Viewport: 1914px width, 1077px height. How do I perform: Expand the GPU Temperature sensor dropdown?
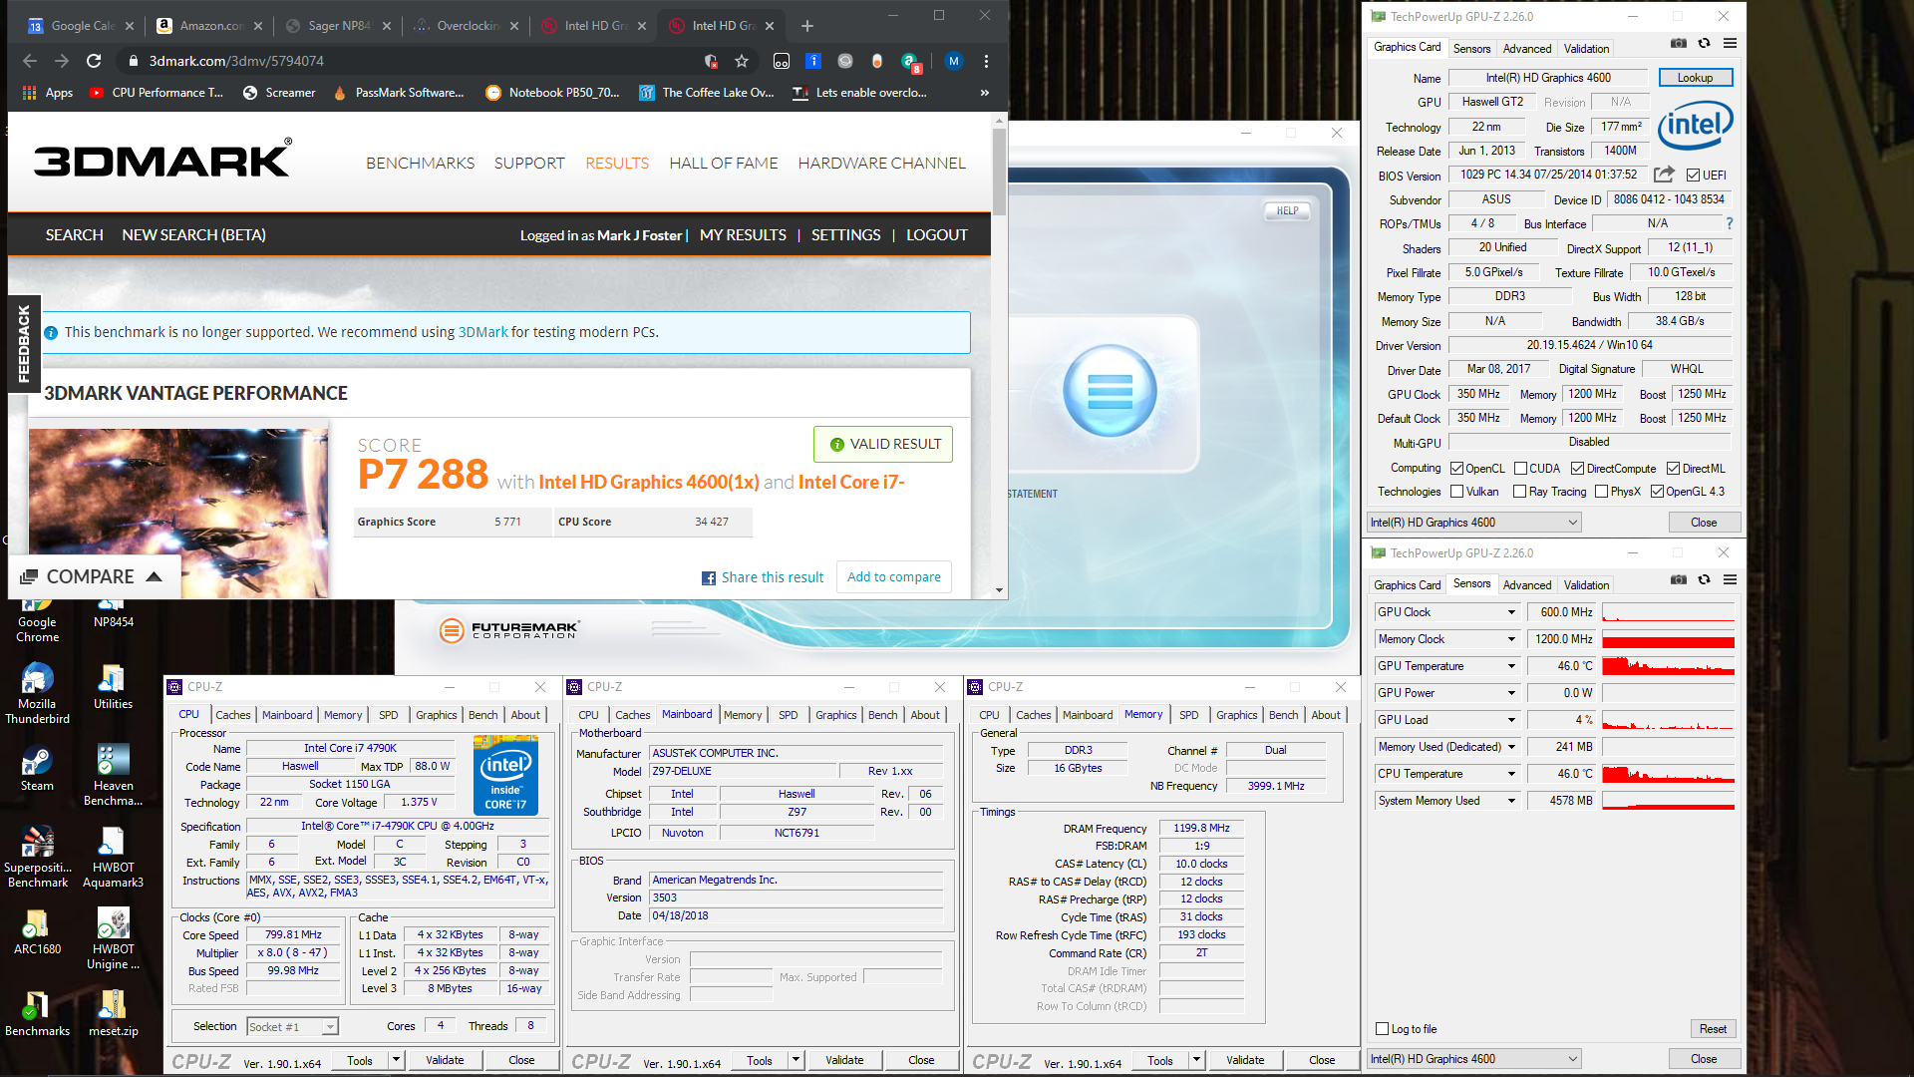click(1511, 666)
